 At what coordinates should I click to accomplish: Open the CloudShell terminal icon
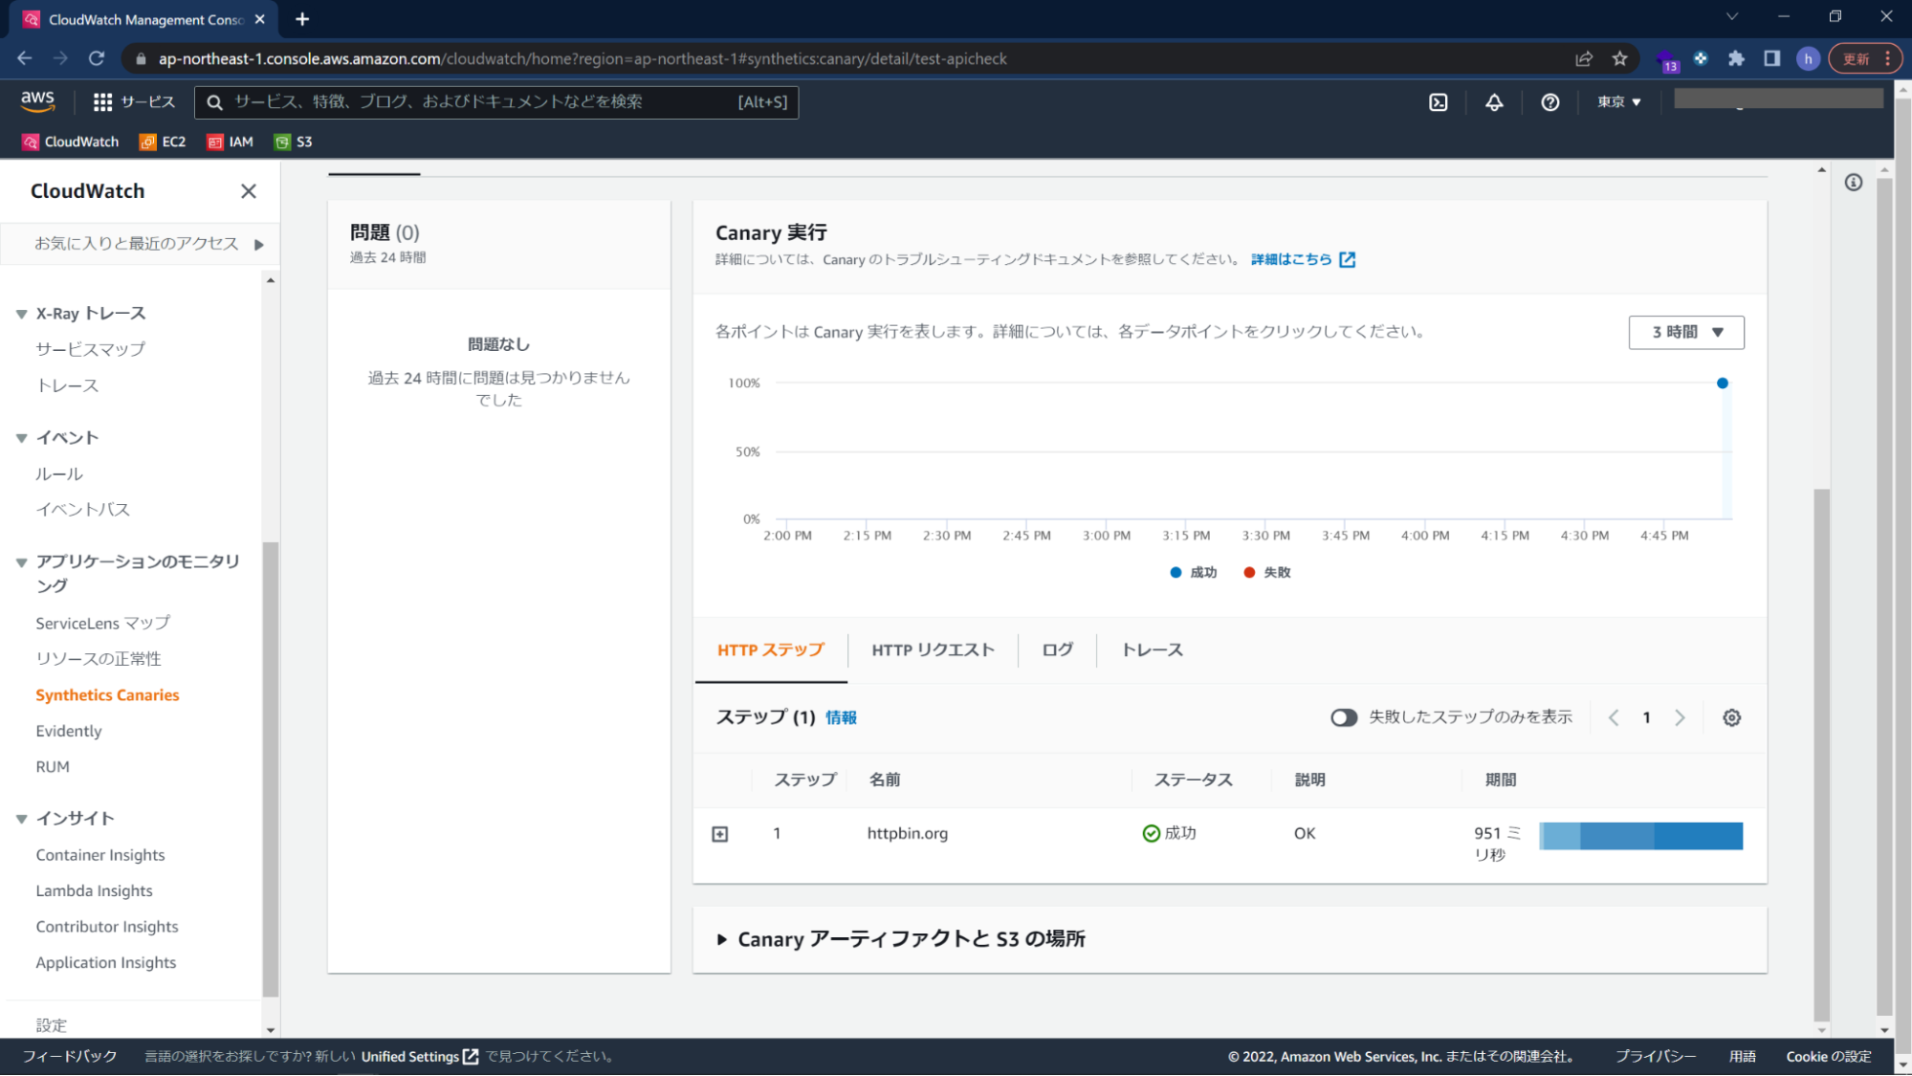[1439, 102]
